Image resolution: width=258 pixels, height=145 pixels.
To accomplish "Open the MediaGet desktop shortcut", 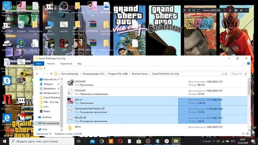I will tap(21, 45).
